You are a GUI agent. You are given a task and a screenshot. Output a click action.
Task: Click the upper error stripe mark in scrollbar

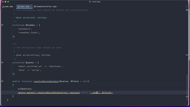pyautogui.click(x=187, y=55)
